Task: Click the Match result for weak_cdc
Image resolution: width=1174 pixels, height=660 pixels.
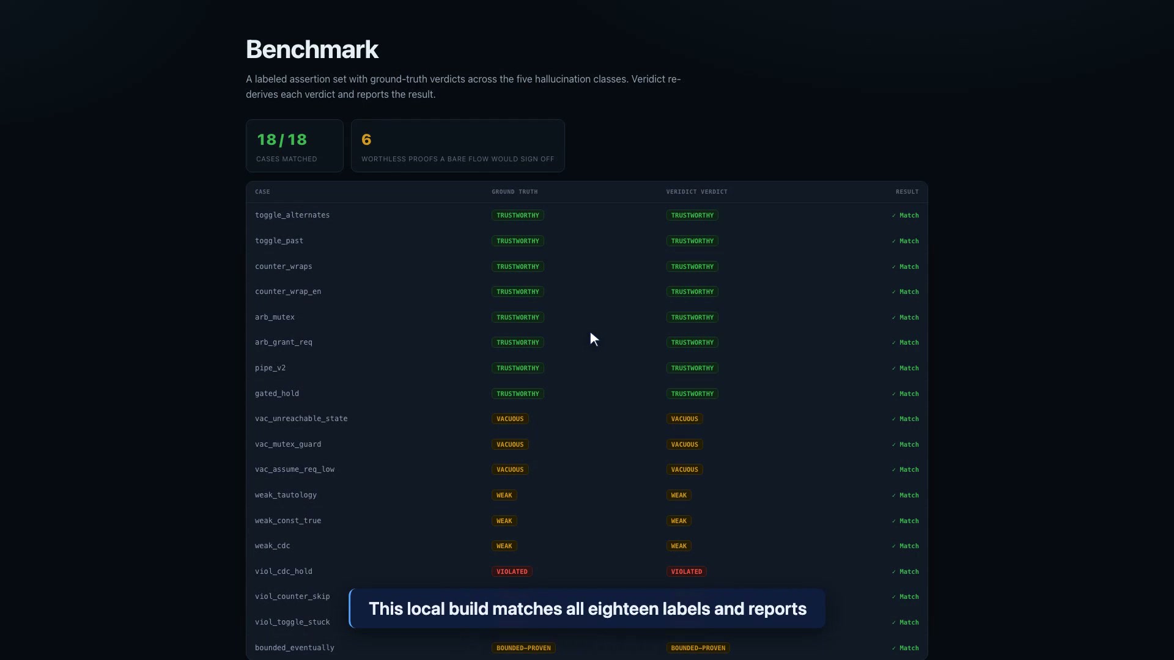Action: pyautogui.click(x=905, y=546)
